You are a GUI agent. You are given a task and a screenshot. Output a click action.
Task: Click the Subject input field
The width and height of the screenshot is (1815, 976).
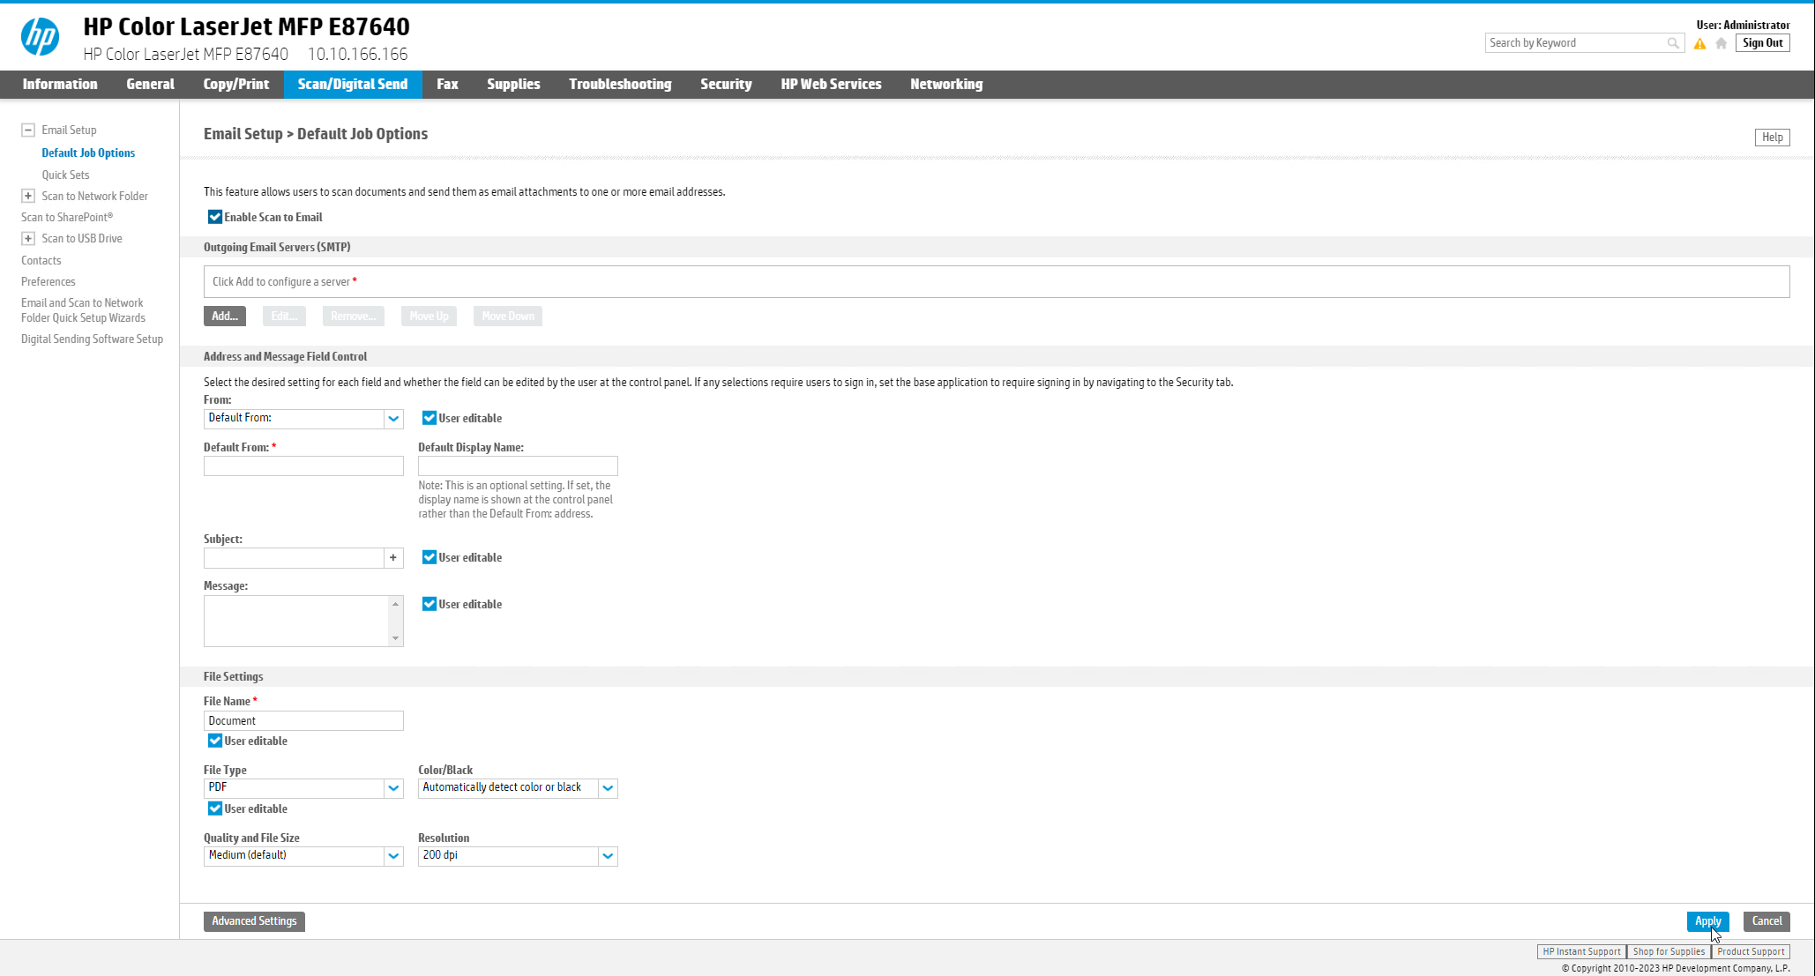pos(294,557)
